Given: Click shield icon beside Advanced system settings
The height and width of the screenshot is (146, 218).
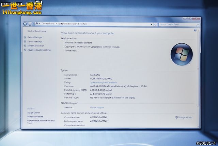Looking at the screenshot, I should 25,50.
